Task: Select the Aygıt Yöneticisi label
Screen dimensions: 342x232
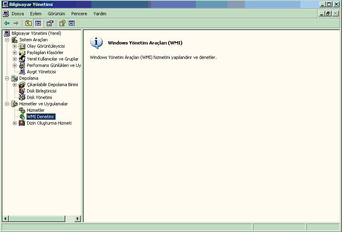Action: click(x=41, y=72)
